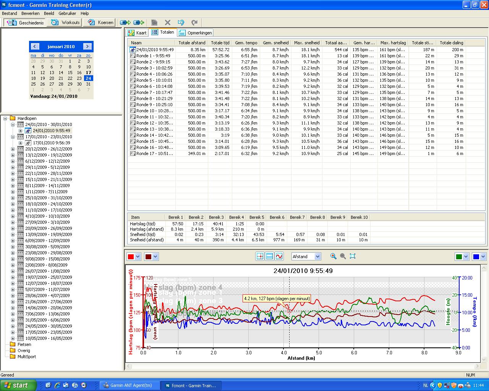Toggle the zone bands graph button
The image size is (489, 391).
[269, 257]
